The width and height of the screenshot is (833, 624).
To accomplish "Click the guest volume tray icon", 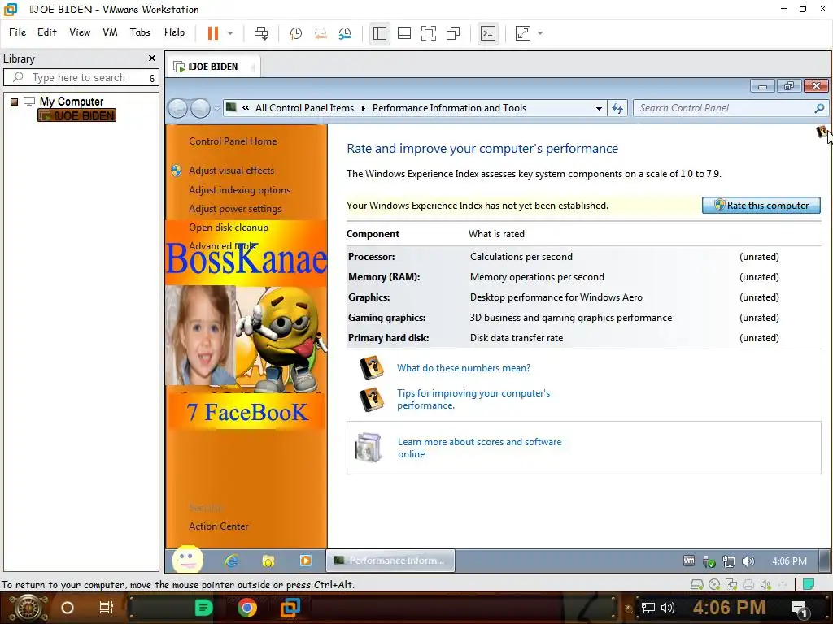I will (x=748, y=561).
